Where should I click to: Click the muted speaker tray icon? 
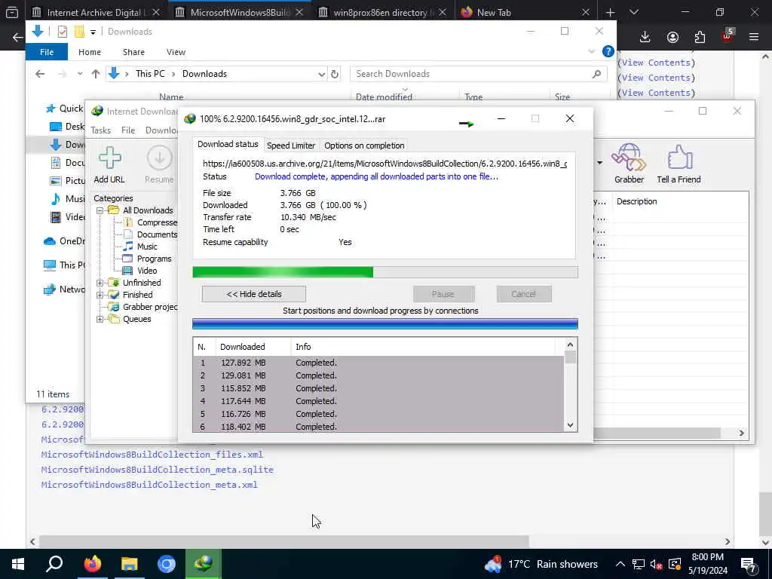(656, 564)
